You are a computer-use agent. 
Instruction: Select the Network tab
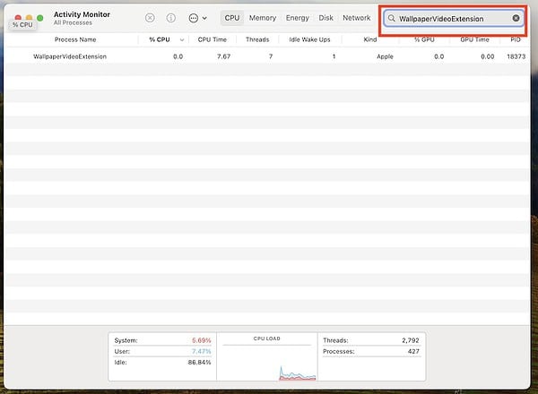tap(356, 18)
